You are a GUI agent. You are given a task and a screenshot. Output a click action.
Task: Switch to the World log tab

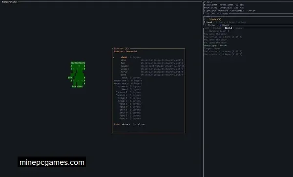pos(229,28)
